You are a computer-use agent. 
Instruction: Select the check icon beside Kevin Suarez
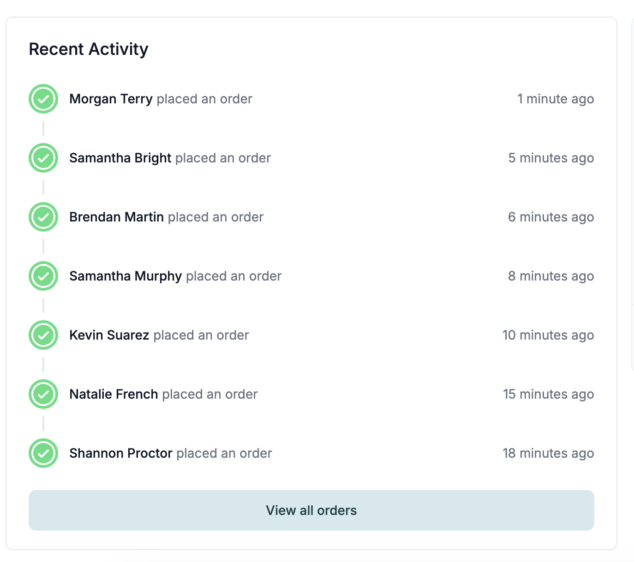coord(43,335)
